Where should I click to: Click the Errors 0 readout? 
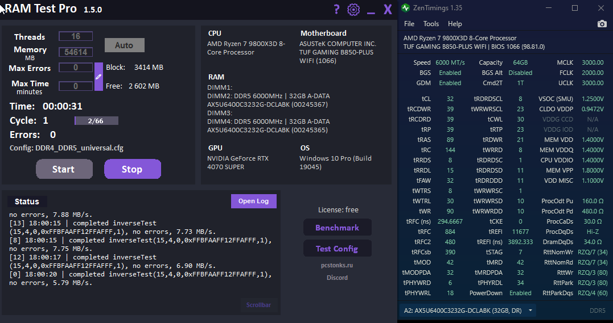(x=33, y=135)
